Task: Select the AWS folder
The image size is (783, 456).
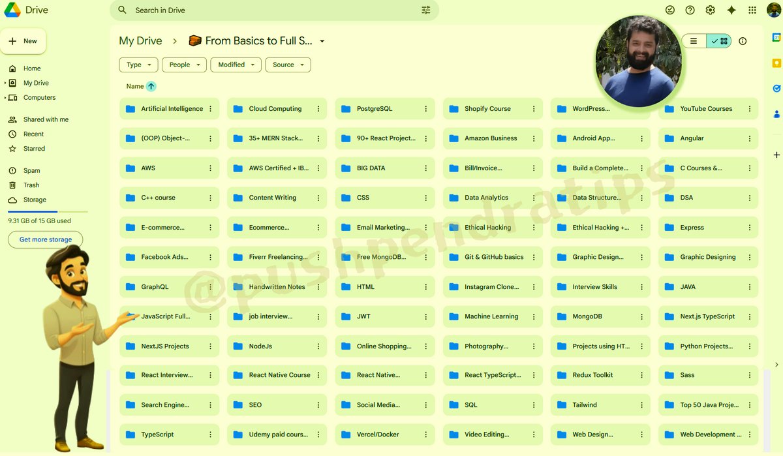Action: point(169,168)
